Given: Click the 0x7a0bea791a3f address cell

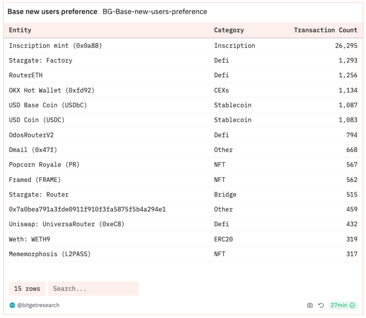Looking at the screenshot, I should [87, 210].
